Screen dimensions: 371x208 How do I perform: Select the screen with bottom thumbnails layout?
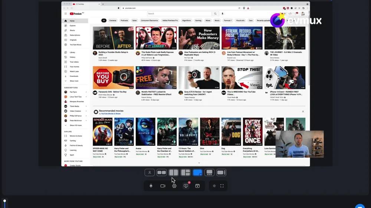[x=209, y=172]
